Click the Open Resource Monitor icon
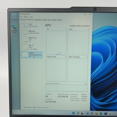The height and width of the screenshot is (117, 117). point(34,107)
